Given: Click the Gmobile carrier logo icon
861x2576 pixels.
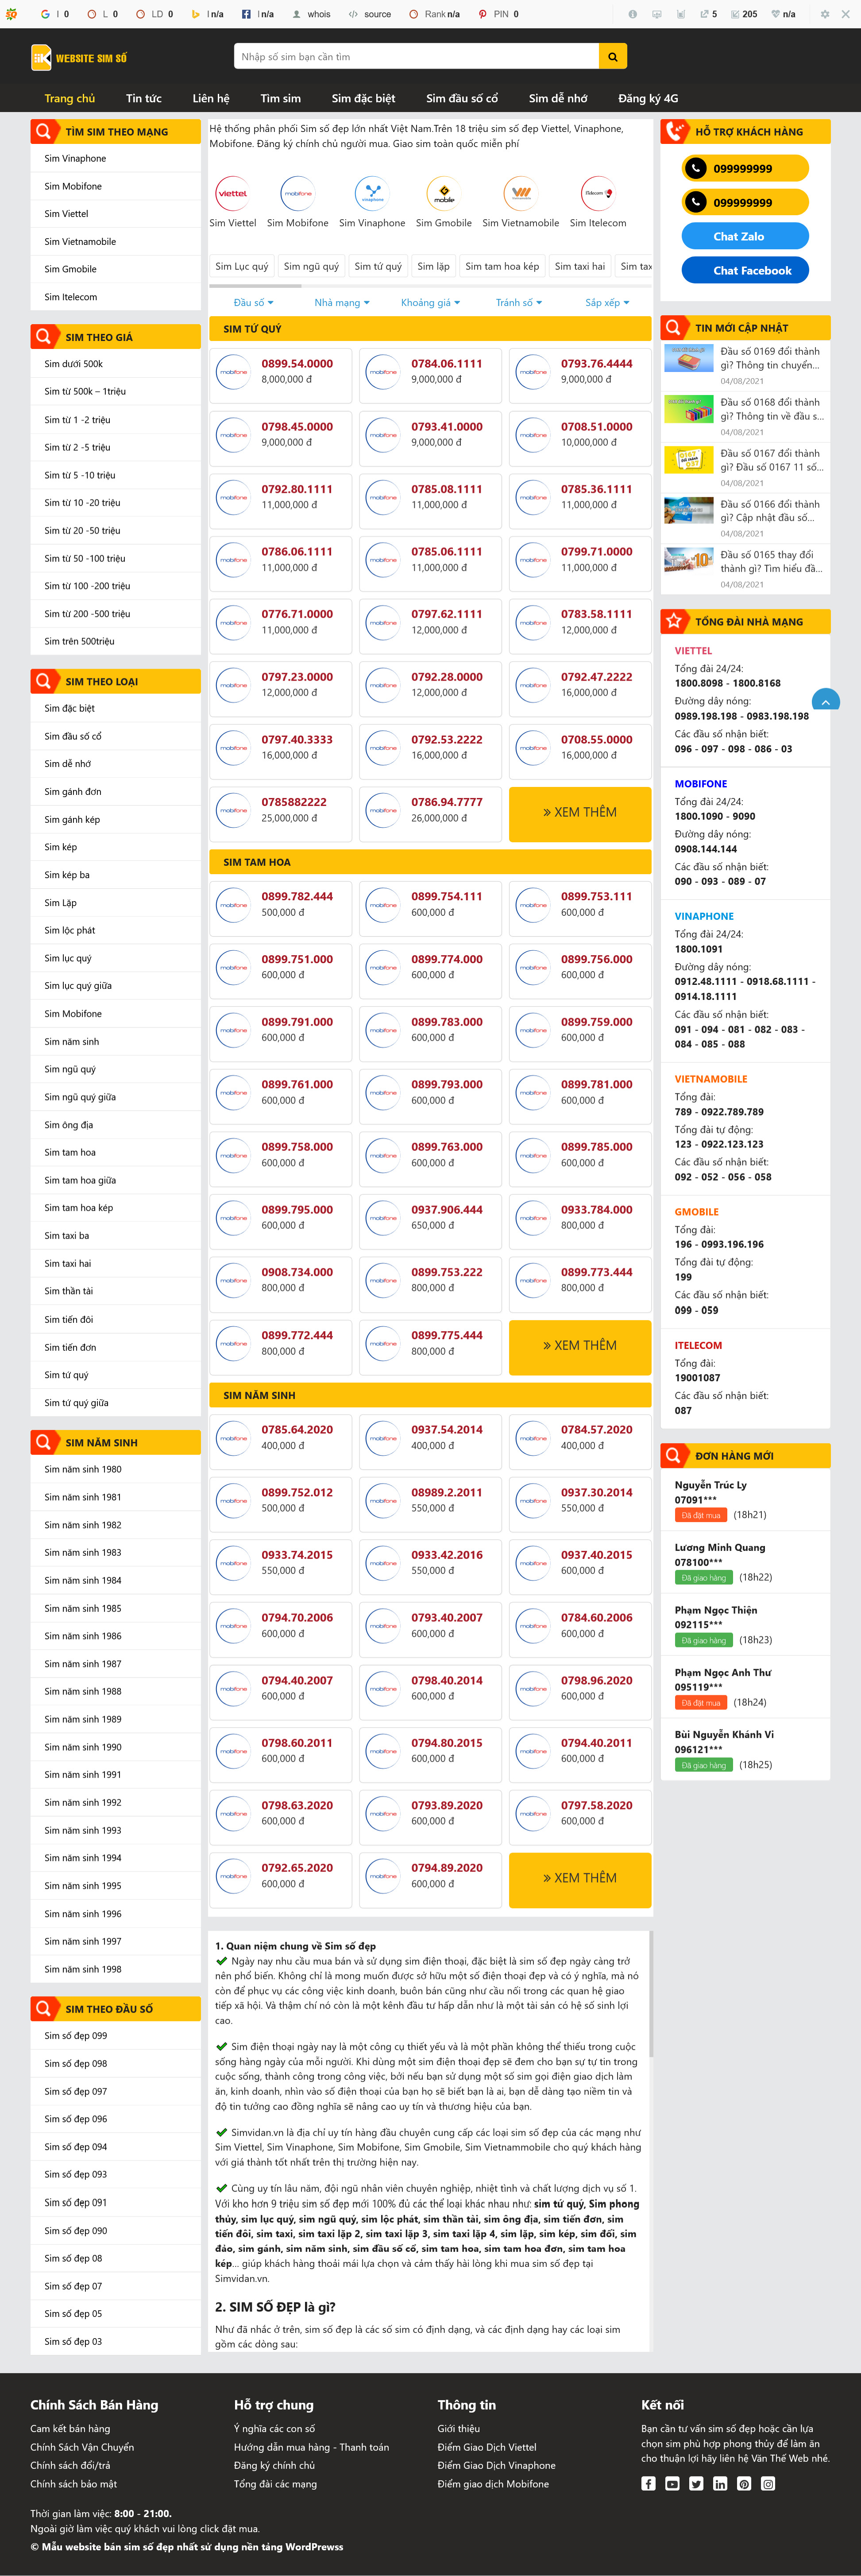Looking at the screenshot, I should (x=443, y=194).
